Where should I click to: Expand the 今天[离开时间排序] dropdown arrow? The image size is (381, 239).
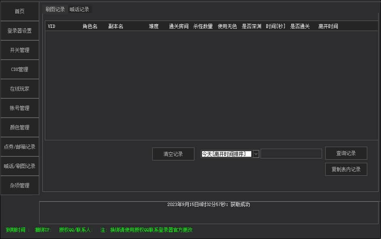(256, 154)
